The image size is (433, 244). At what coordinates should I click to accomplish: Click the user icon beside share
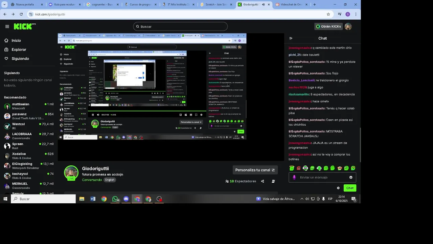point(273,181)
